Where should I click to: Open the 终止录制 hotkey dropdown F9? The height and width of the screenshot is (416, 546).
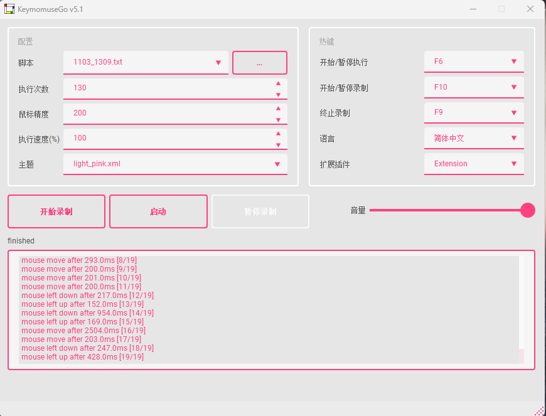(474, 113)
